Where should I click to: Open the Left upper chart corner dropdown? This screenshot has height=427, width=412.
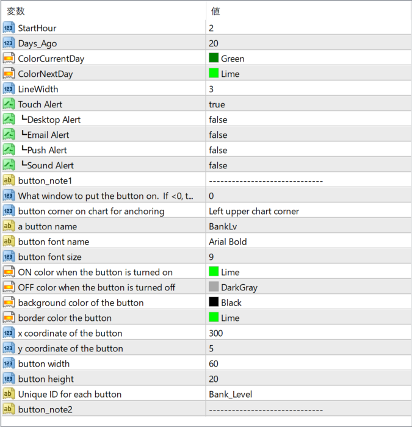pyautogui.click(x=308, y=211)
